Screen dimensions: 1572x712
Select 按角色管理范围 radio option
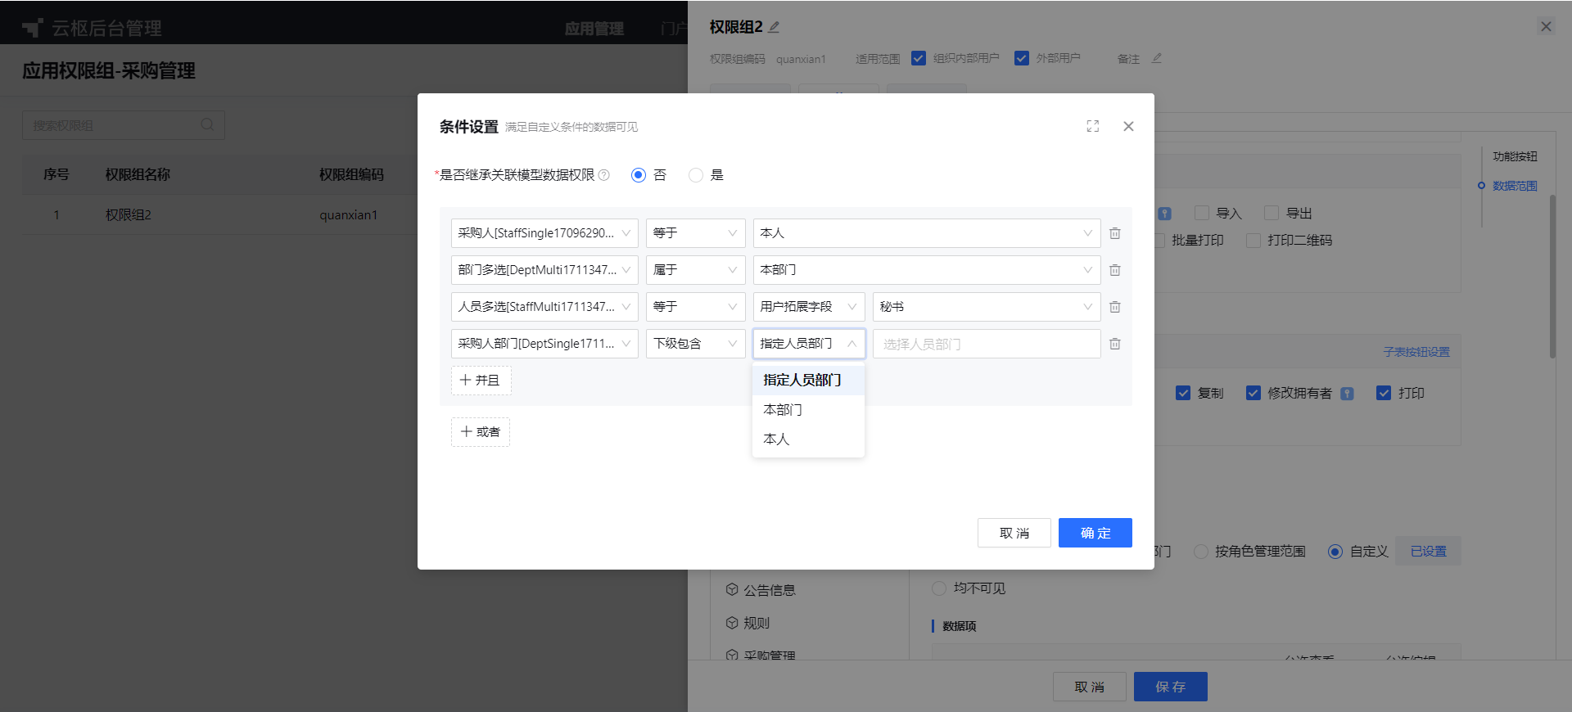[1201, 552]
